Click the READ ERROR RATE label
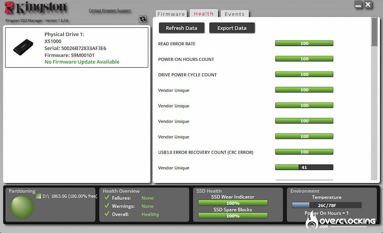Screen dimensions: 383x233 tap(177, 44)
